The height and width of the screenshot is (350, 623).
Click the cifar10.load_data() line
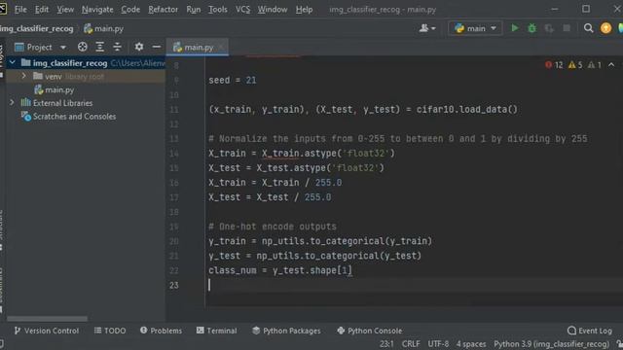click(x=363, y=109)
